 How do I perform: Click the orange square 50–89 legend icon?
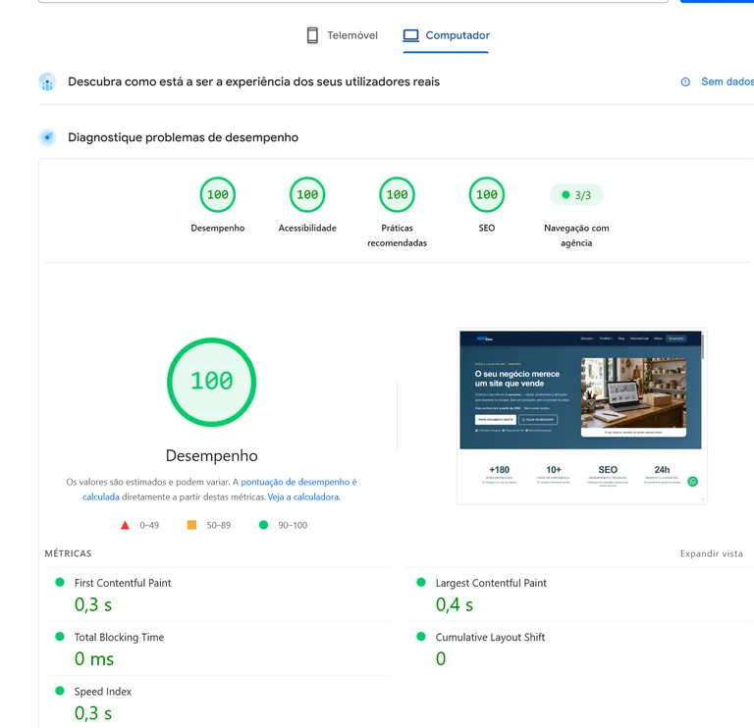click(191, 525)
